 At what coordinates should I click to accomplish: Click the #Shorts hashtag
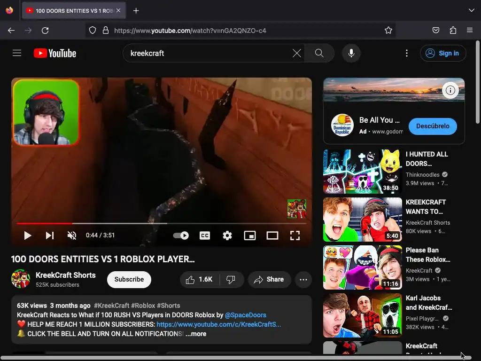169,306
